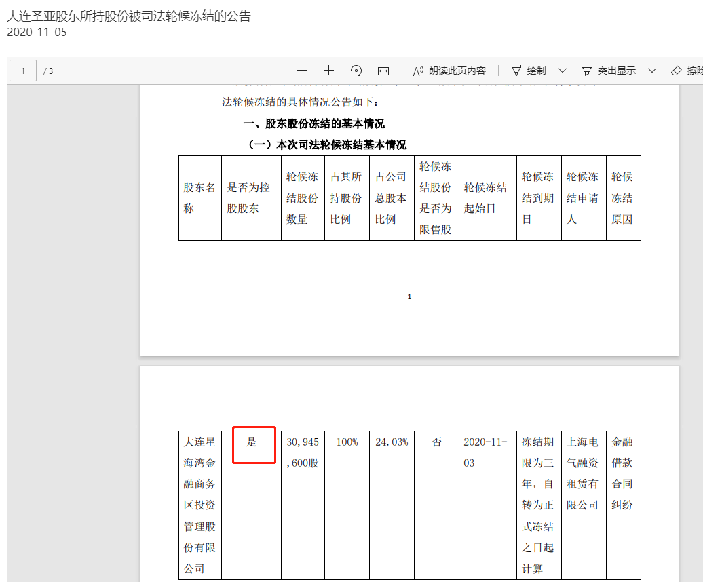The image size is (703, 582).
Task: Click the announcement title 大连圣亚股东所持股份
Action: pos(129,16)
